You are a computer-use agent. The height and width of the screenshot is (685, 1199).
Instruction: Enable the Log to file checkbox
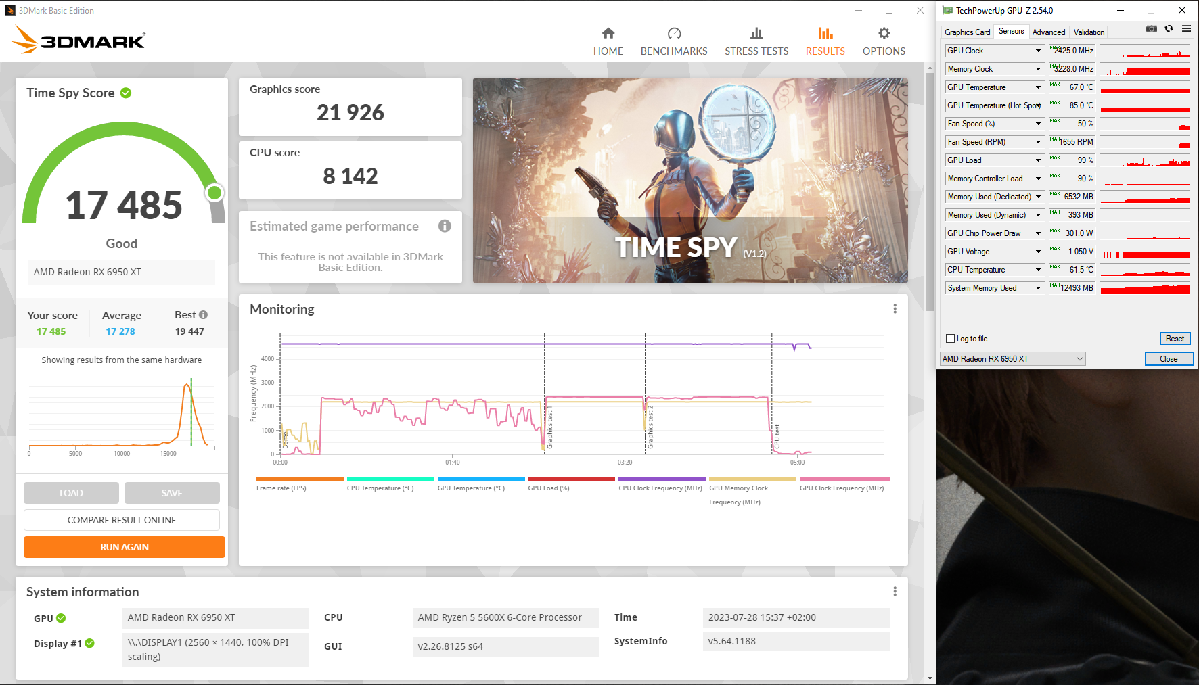point(950,339)
